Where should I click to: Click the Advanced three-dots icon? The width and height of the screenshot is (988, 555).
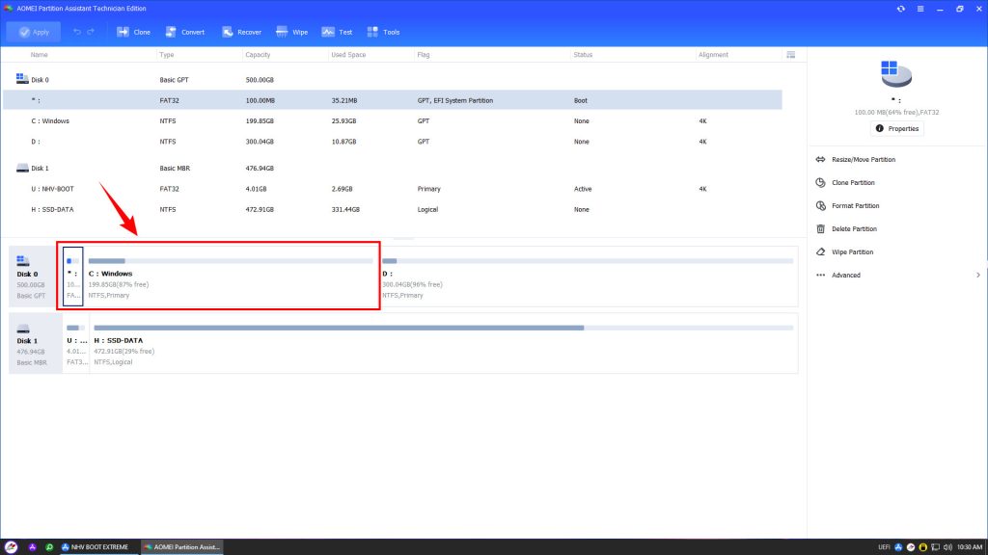coord(820,276)
